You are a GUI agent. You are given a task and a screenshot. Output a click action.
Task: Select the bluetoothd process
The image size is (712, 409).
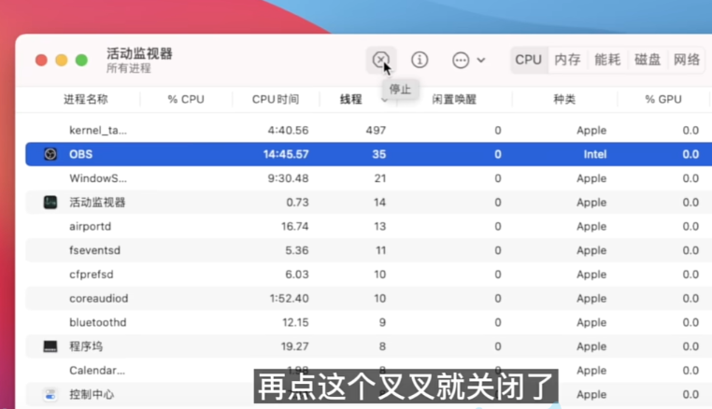[x=97, y=323]
